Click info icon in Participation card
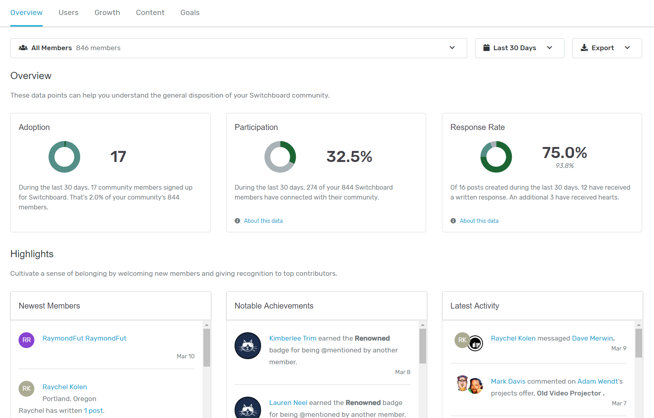The image size is (654, 418). [x=237, y=221]
